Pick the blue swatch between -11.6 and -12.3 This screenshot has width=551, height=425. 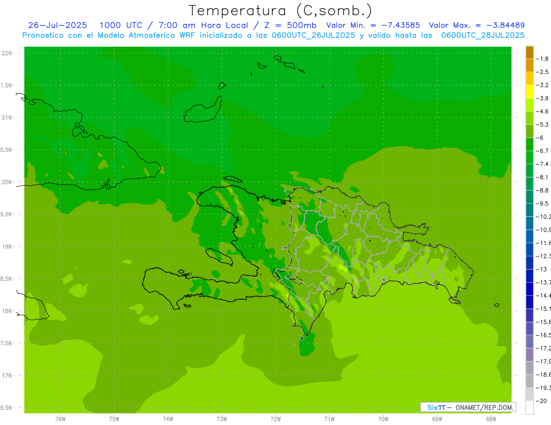(x=529, y=249)
